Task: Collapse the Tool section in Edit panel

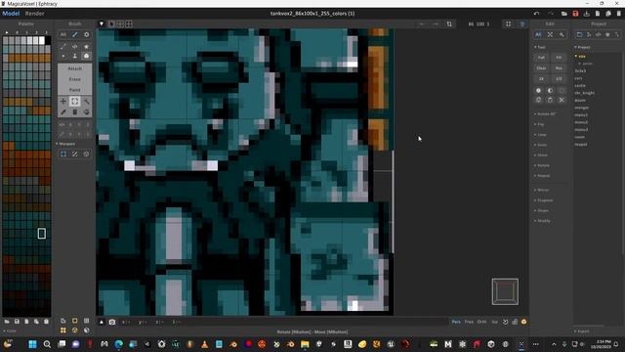Action: click(540, 47)
